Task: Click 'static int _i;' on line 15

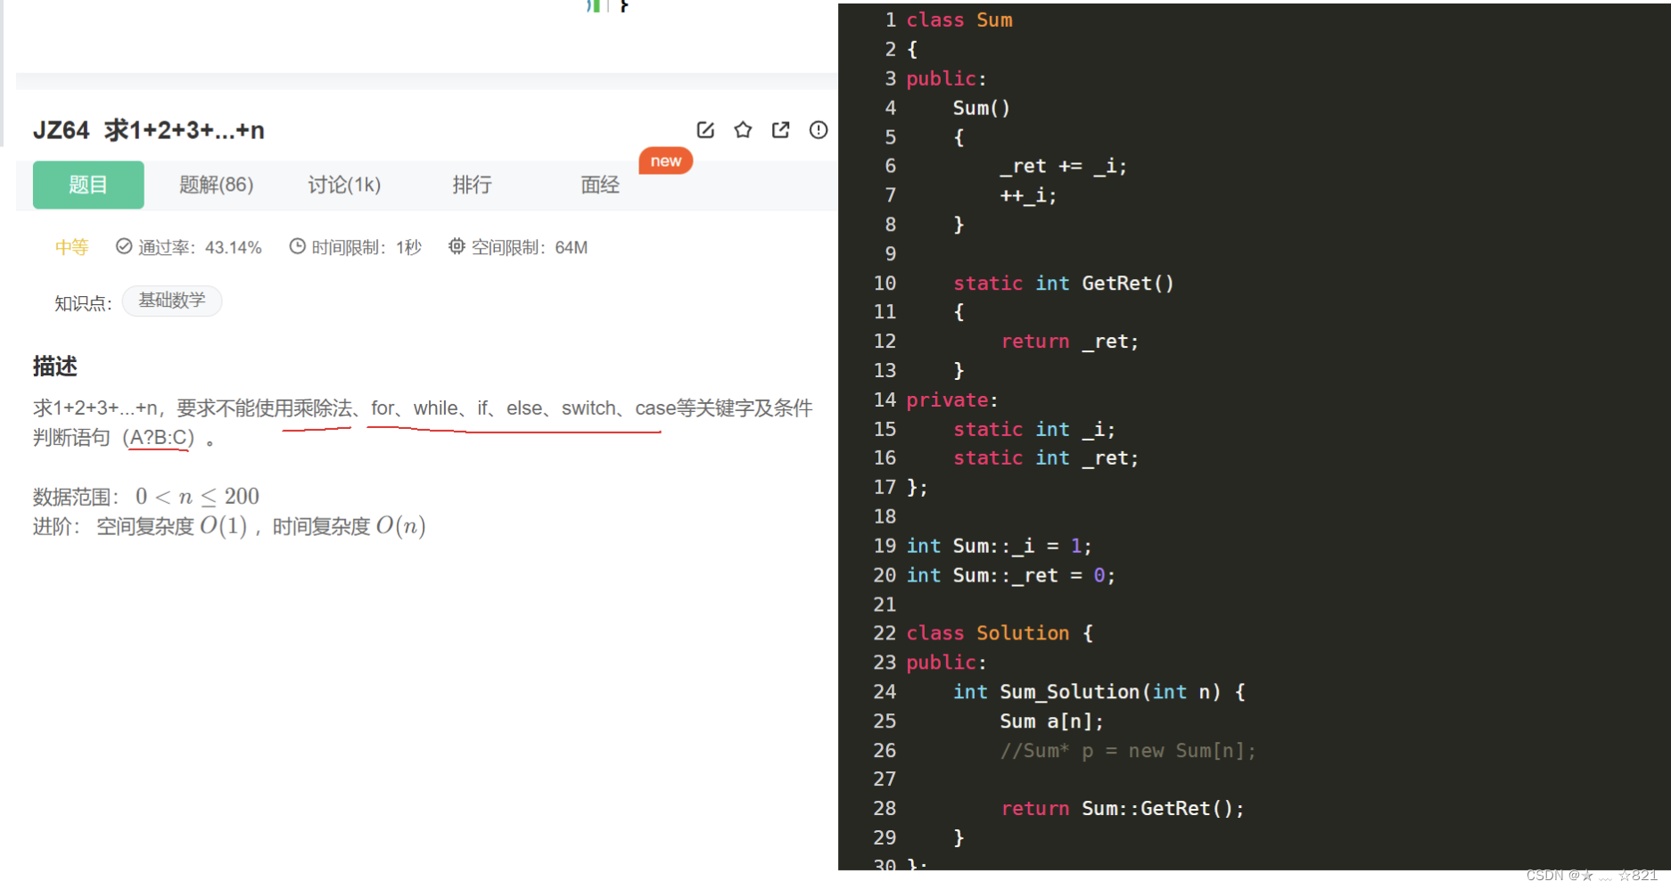Action: [1033, 429]
